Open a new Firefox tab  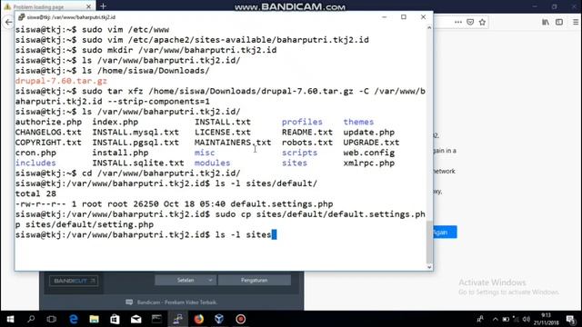pos(103,6)
